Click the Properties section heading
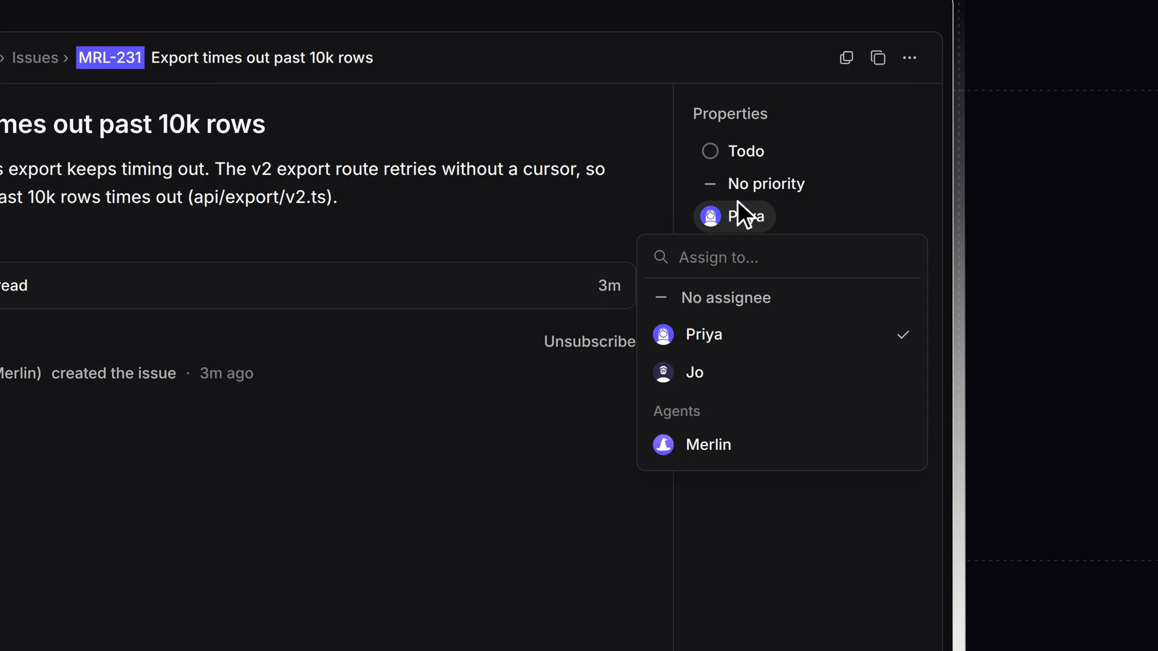 tap(730, 114)
